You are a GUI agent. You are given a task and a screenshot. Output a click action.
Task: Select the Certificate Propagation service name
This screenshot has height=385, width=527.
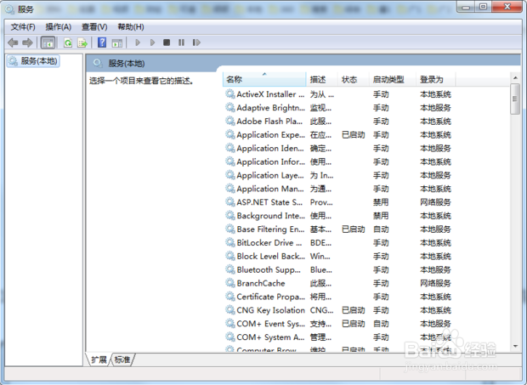270,297
